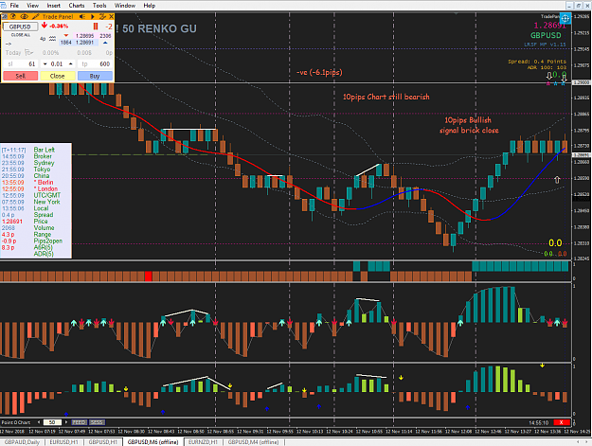The width and height of the screenshot is (592, 446).
Task: Click the sl stop loss field showing 61
Action: coord(21,64)
